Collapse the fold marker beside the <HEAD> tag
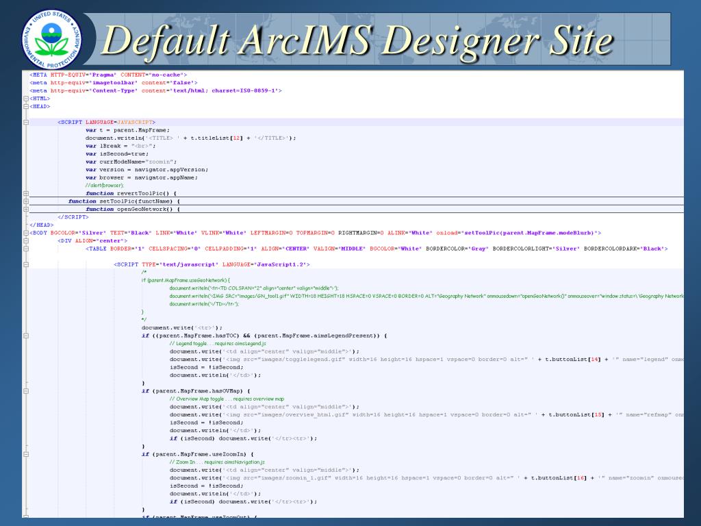Viewport: 701px width, 526px height. [x=26, y=106]
